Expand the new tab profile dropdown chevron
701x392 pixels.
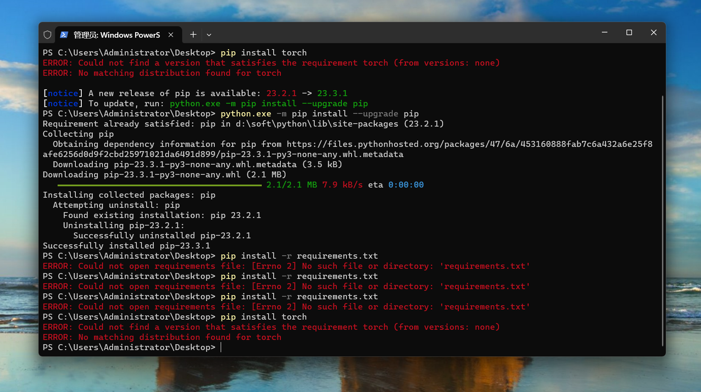[209, 35]
